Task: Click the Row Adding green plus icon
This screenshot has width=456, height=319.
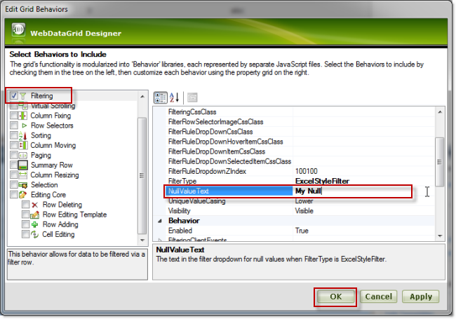Action: click(34, 224)
